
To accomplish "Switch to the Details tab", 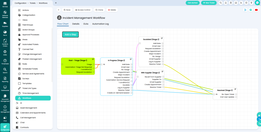I will click(76, 24).
